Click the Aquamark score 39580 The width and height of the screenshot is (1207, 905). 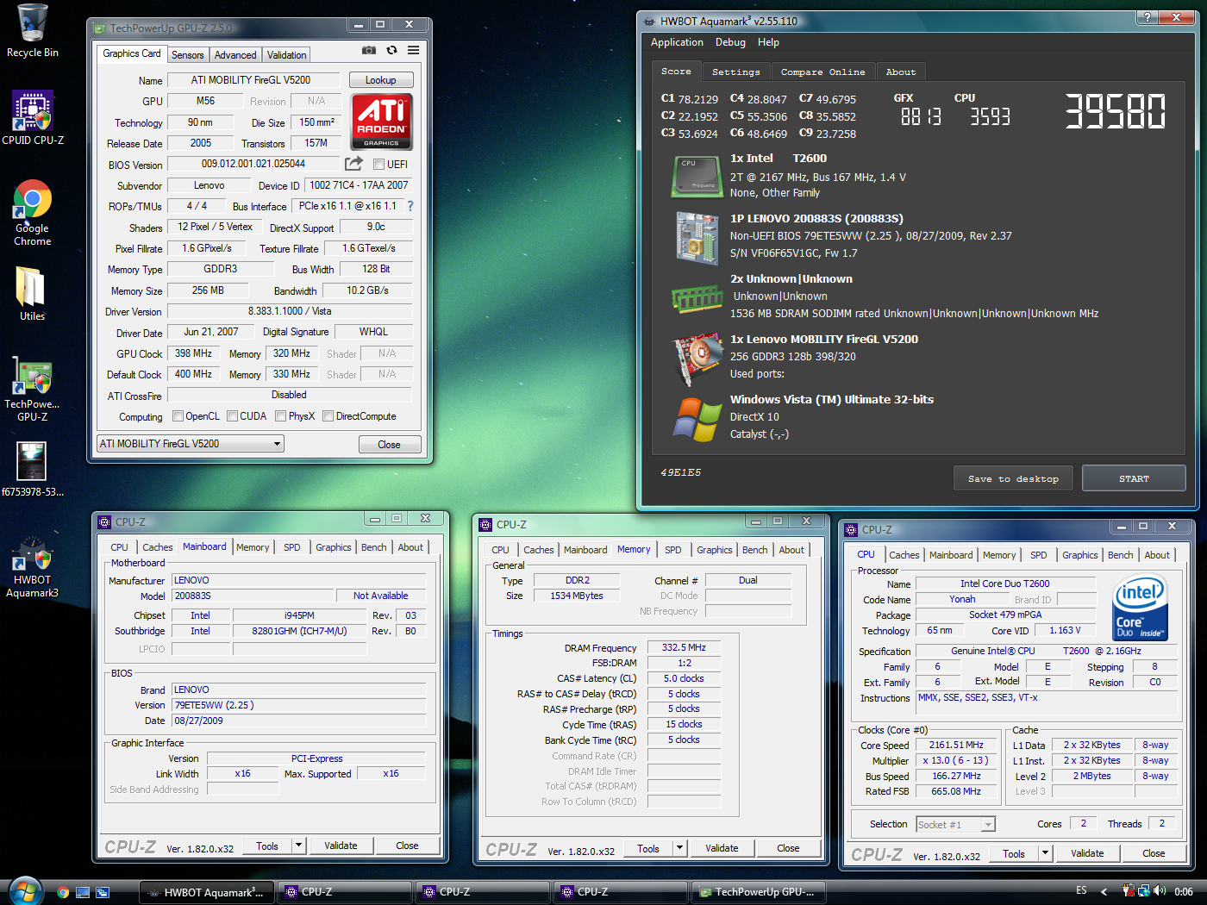coord(1115,111)
